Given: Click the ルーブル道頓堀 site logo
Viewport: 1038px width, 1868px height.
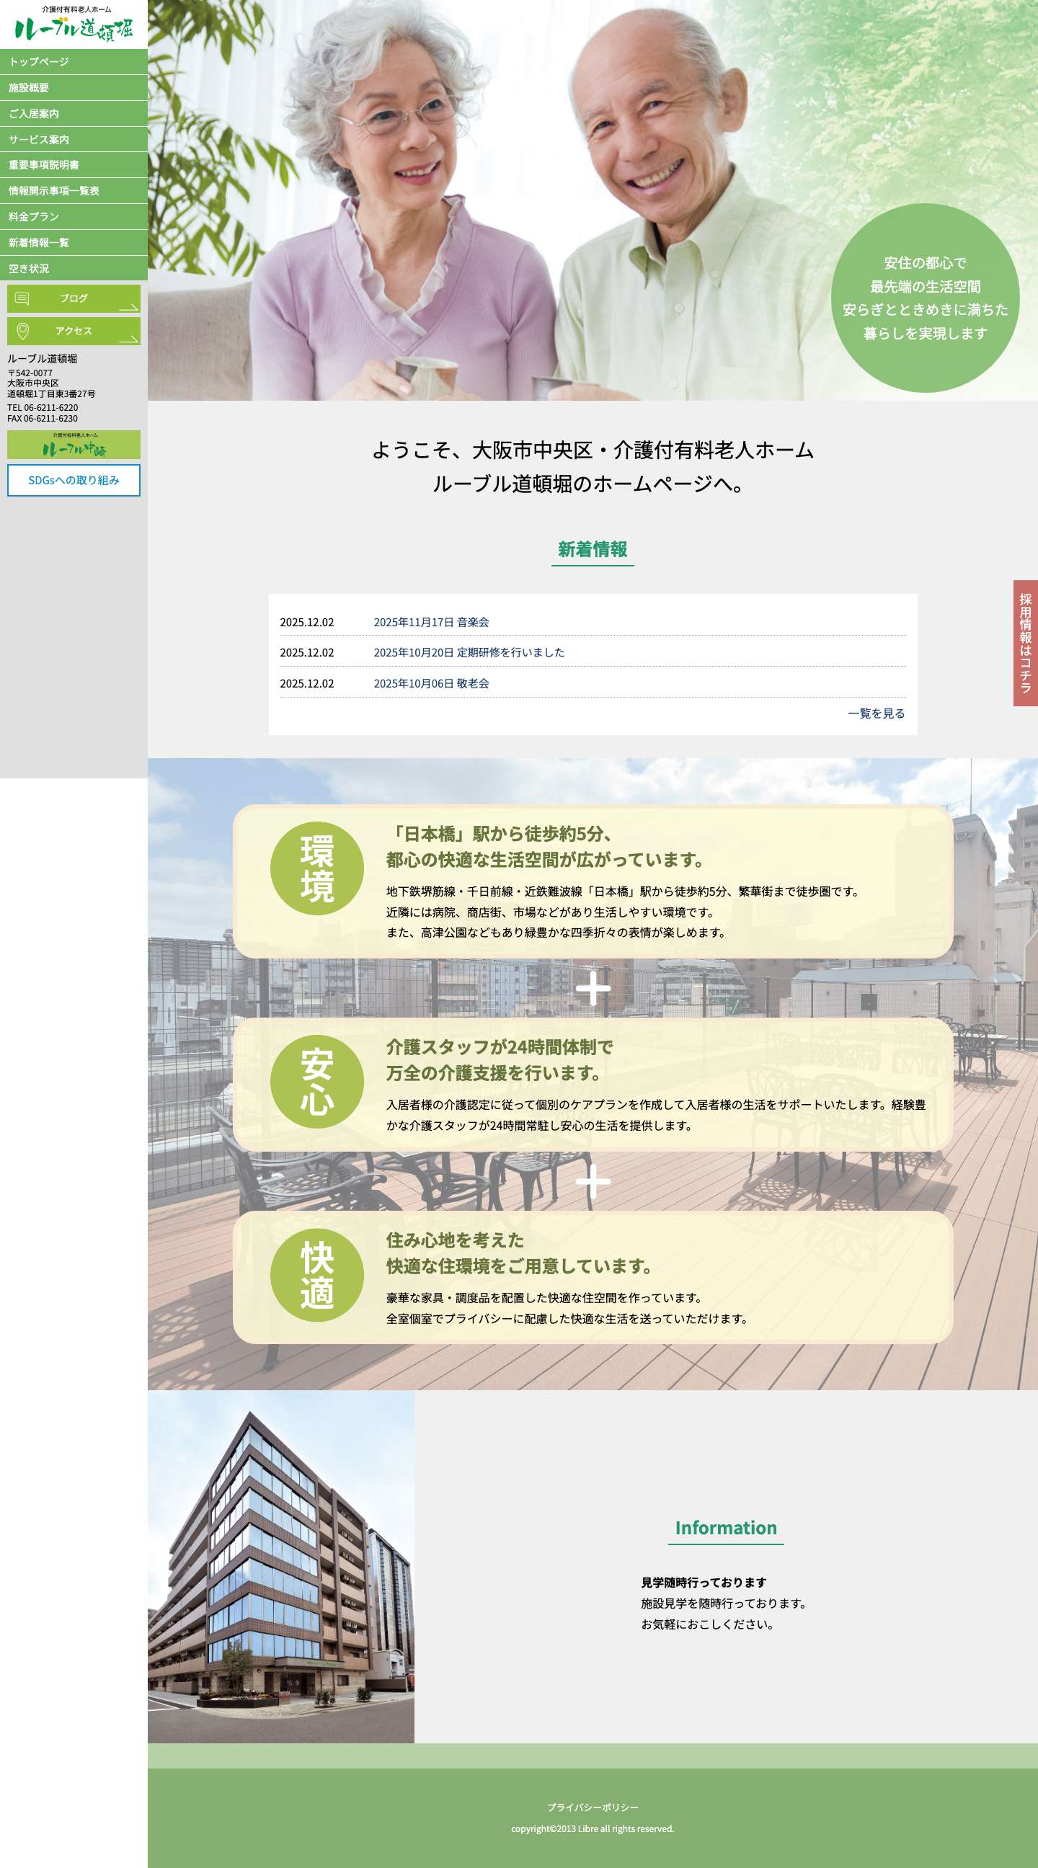Looking at the screenshot, I should [74, 24].
